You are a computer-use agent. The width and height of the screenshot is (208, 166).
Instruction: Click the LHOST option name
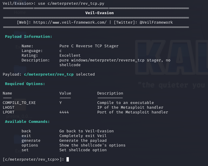tap(9, 108)
